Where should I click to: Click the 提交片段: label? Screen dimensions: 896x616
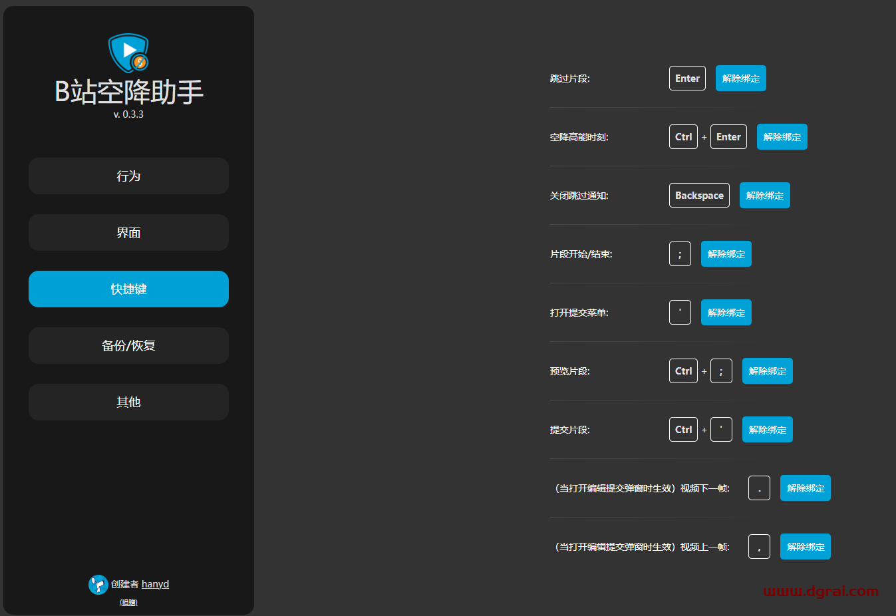[x=570, y=430]
